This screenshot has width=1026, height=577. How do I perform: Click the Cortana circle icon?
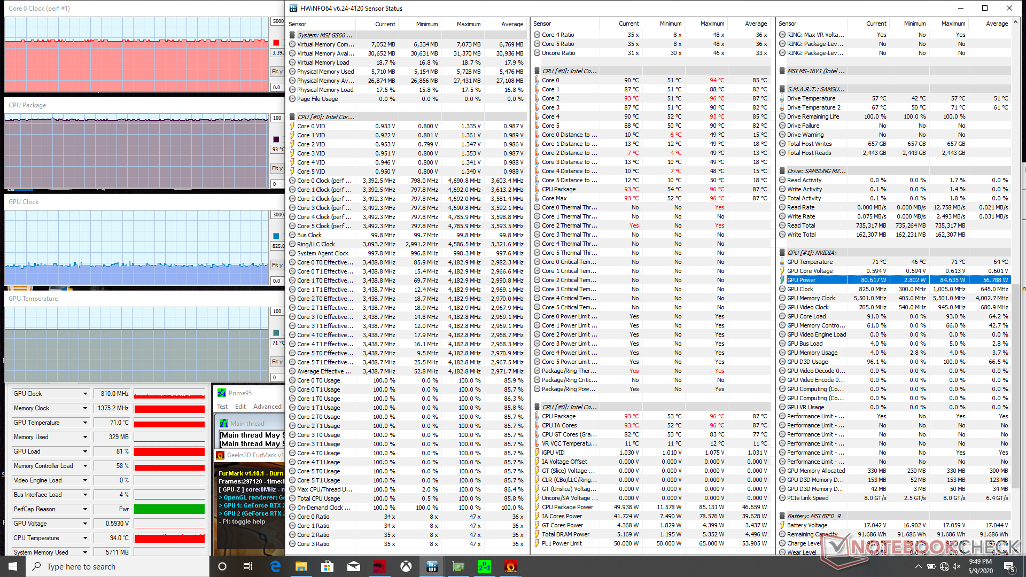(x=222, y=566)
